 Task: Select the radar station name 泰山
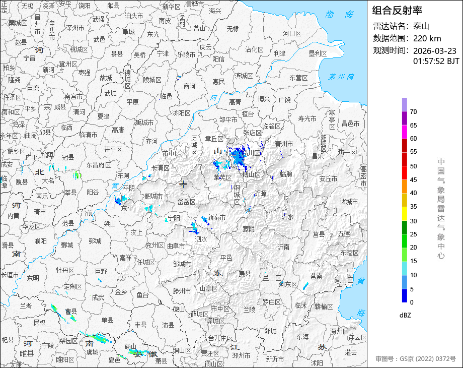[x=421, y=26]
